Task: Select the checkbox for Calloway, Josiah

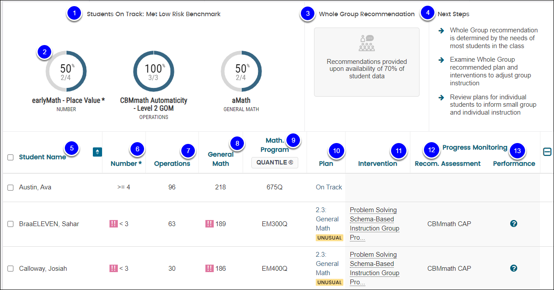Action: tap(11, 269)
